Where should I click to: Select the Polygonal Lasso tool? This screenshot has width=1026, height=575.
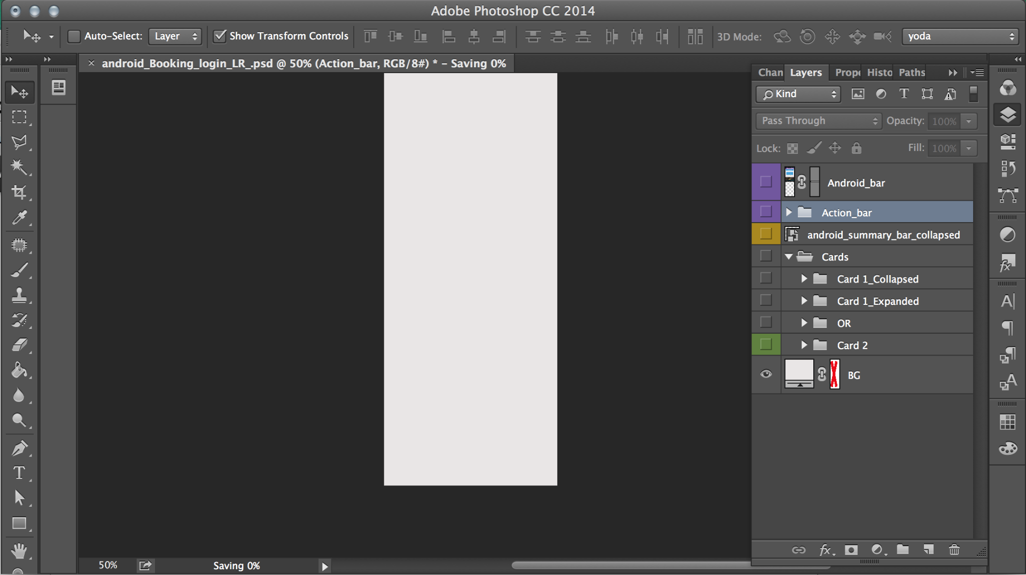pyautogui.click(x=20, y=142)
